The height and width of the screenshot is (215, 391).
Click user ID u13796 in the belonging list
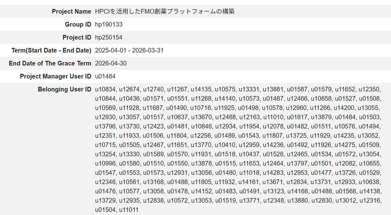(105, 127)
